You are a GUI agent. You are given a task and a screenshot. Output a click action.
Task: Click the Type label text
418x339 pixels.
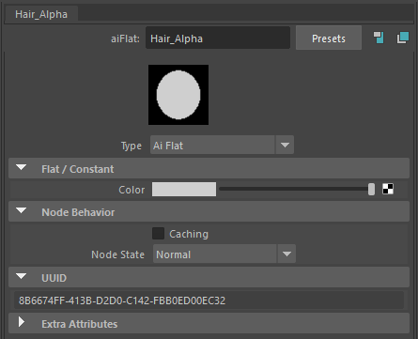(132, 146)
